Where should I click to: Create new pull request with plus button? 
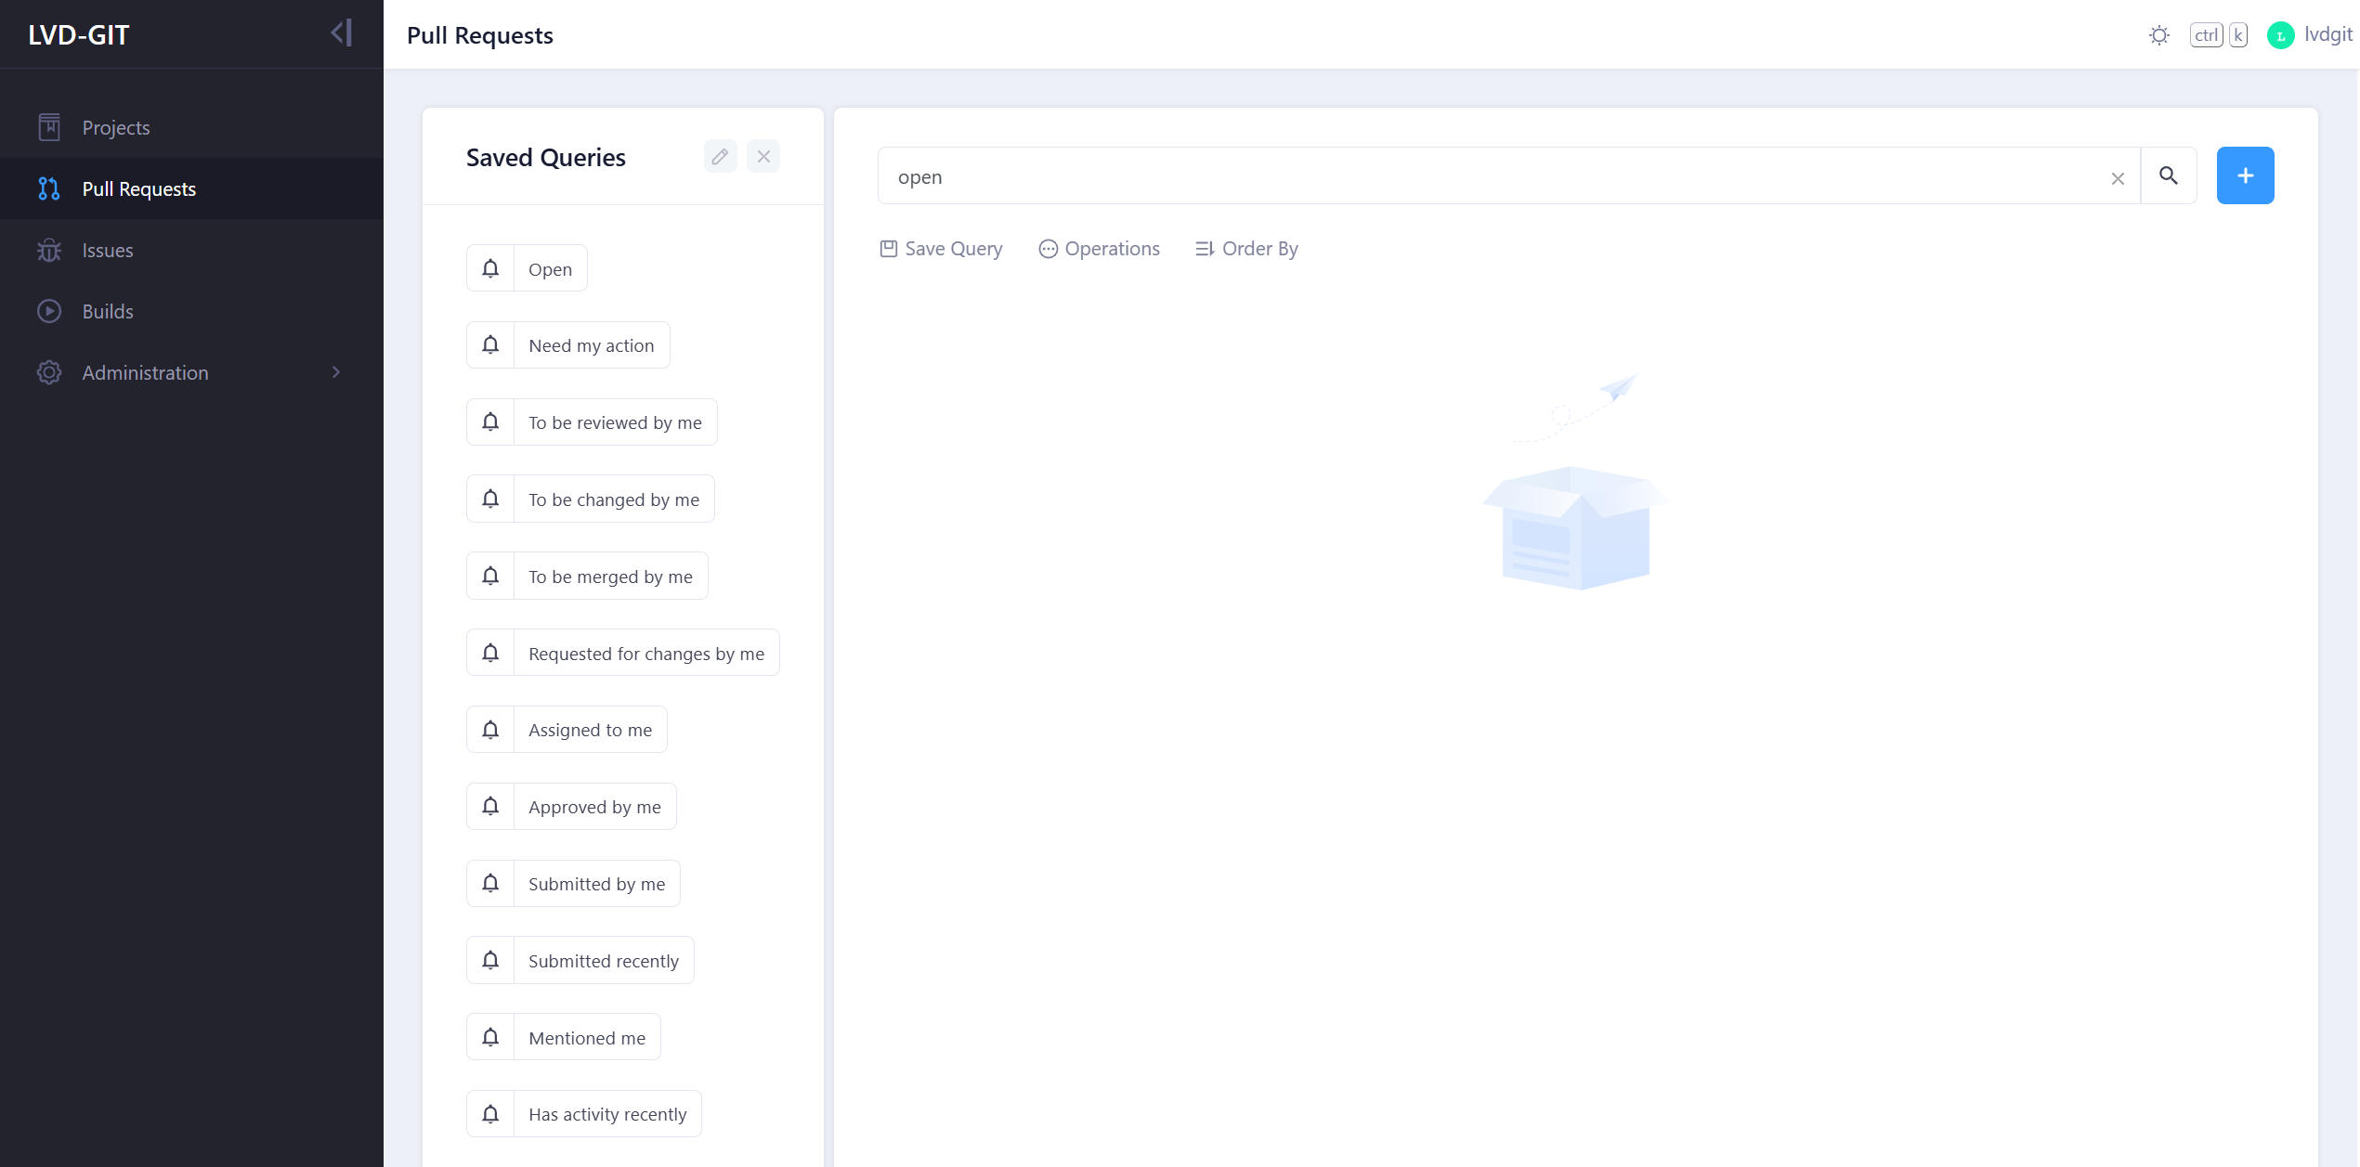[x=2244, y=175]
